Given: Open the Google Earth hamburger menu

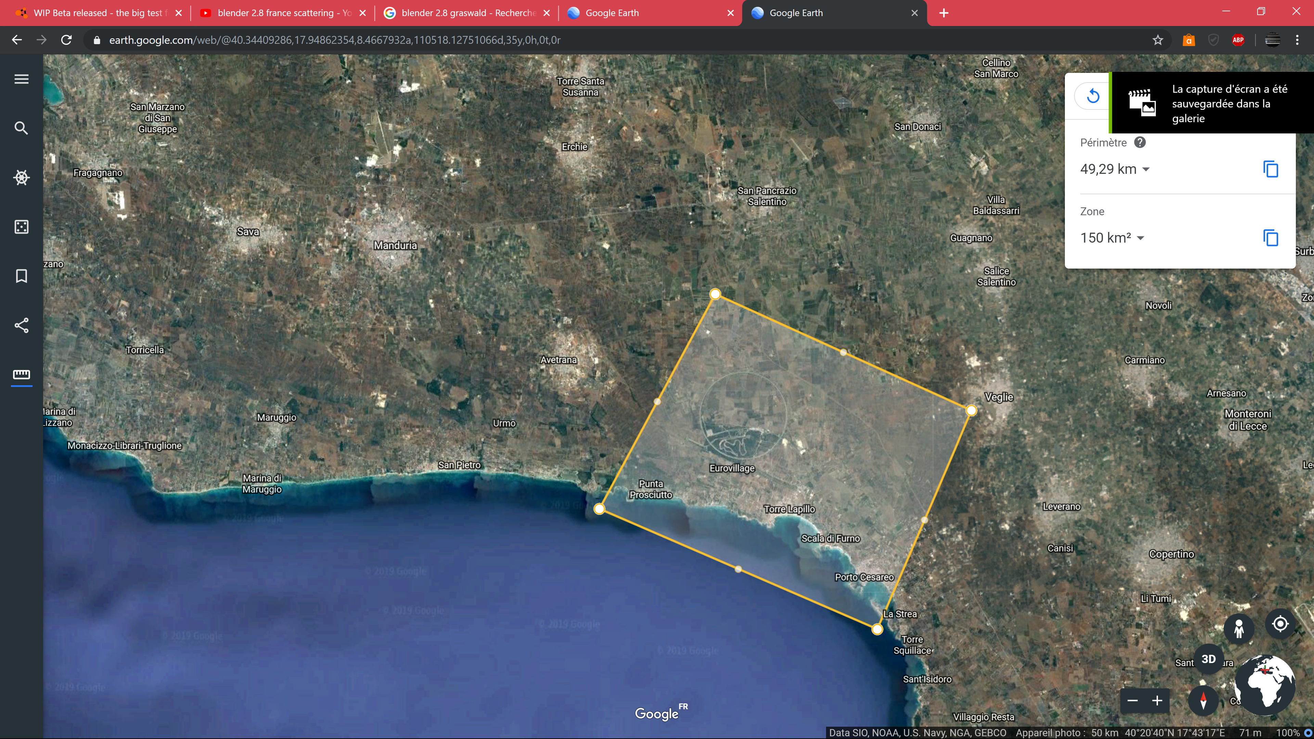Looking at the screenshot, I should pyautogui.click(x=22, y=79).
